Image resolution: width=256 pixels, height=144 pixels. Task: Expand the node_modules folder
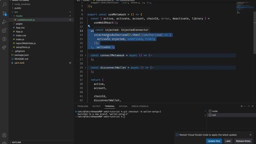point(12,4)
